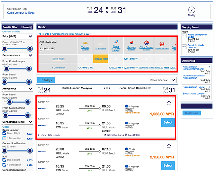Collapse the Price (MYR) filter section
215x171 pixels.
pyautogui.click(x=30, y=36)
